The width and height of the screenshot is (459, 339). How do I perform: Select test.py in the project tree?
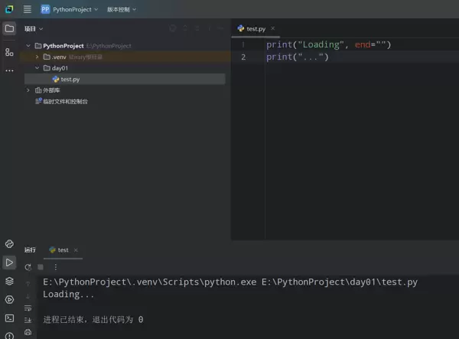coord(70,79)
